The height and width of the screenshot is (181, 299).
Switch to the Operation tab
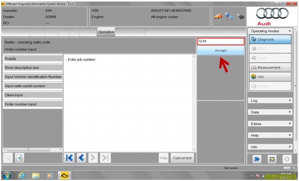(x=106, y=32)
